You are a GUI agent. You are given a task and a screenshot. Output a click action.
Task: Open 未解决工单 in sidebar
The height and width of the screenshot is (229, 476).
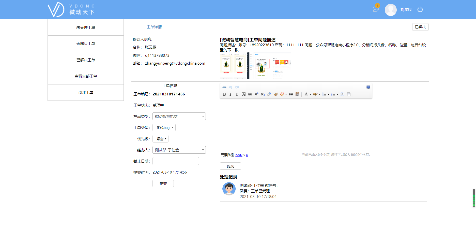pyautogui.click(x=86, y=44)
